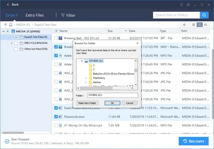
Task: Uncheck the Passwords.docx file checkbox
Action: (x=56, y=116)
